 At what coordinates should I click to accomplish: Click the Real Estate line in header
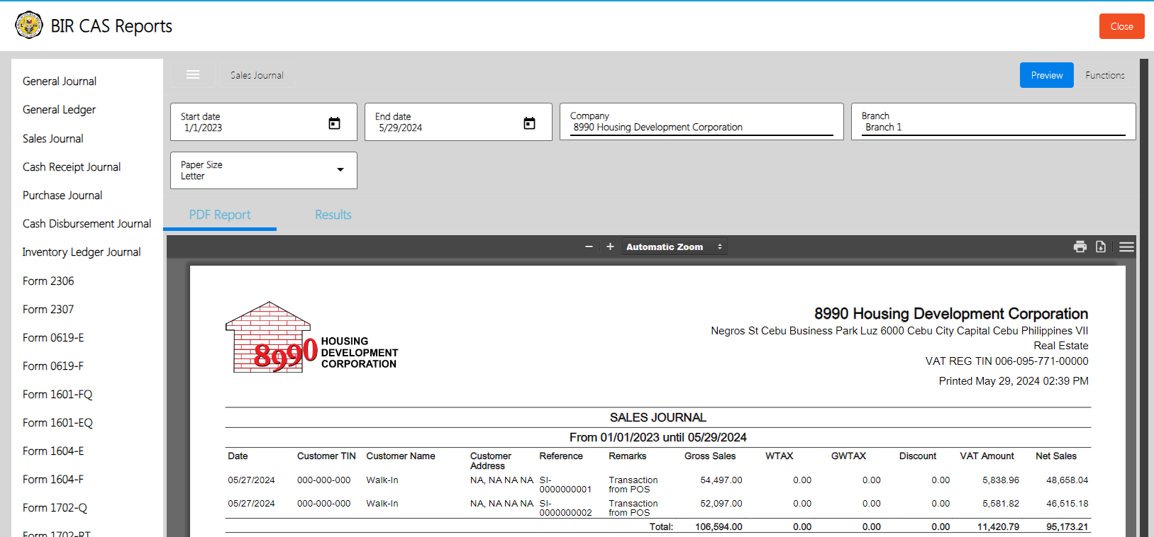pos(1061,346)
